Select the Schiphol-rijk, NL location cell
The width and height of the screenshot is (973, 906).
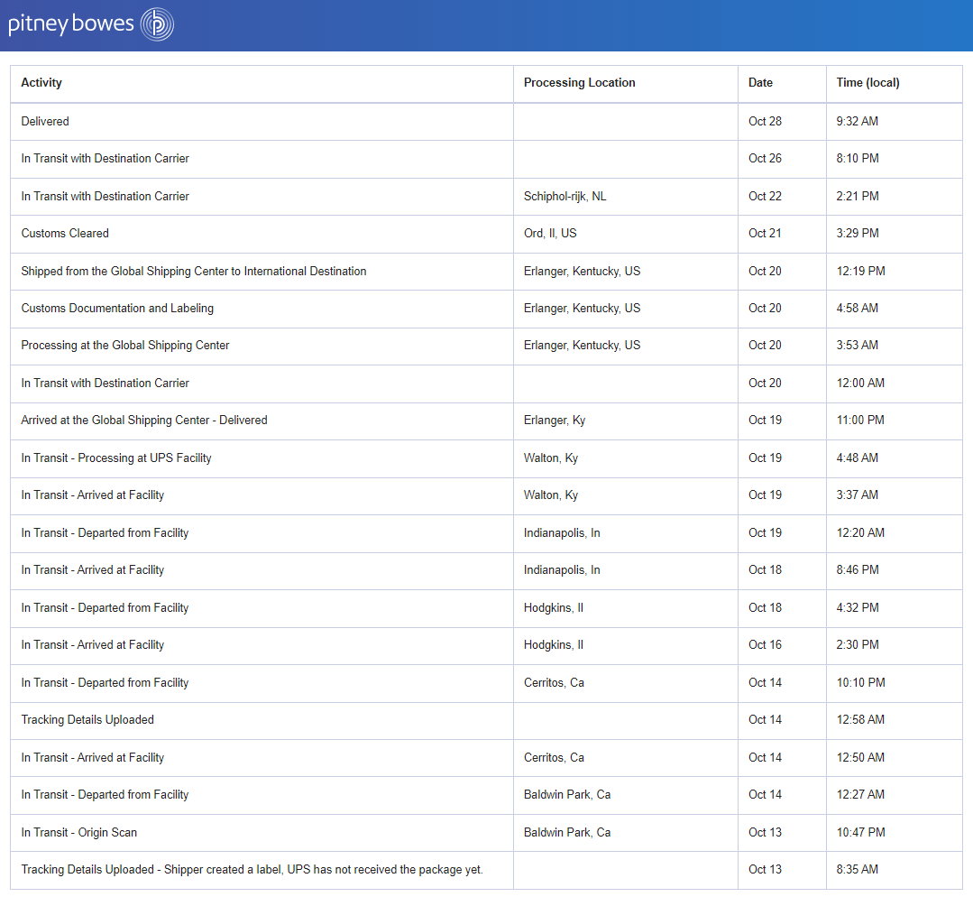[x=566, y=196]
